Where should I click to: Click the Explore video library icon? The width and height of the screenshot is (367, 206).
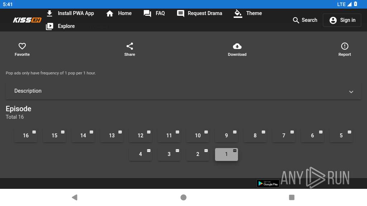[x=49, y=26]
